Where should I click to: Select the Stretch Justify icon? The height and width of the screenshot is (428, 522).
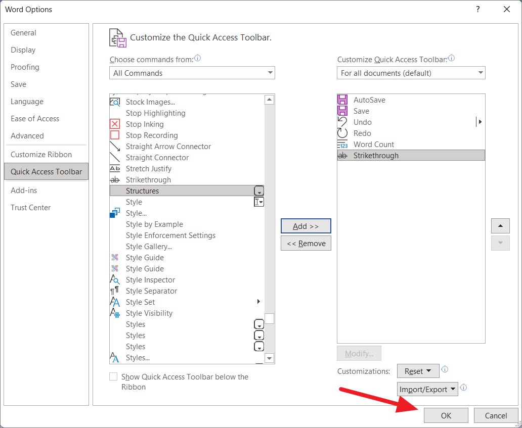click(115, 169)
